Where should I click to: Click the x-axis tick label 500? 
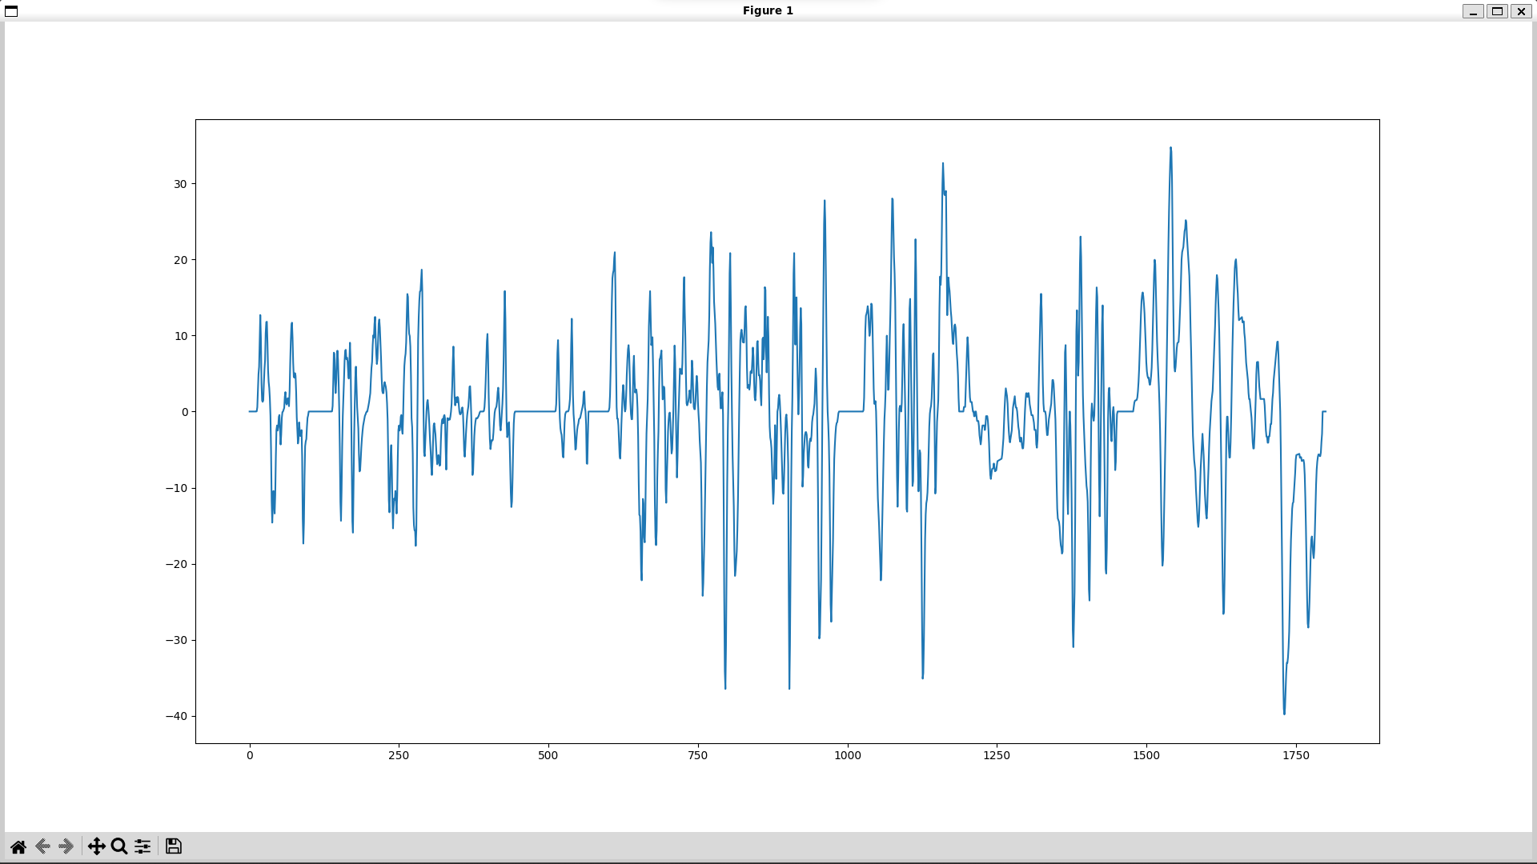[x=548, y=755]
